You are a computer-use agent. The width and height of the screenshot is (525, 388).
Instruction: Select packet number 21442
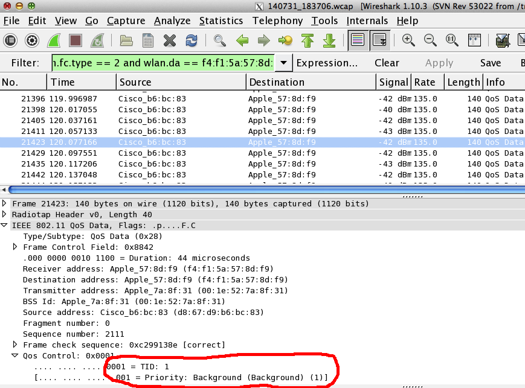[262, 175]
